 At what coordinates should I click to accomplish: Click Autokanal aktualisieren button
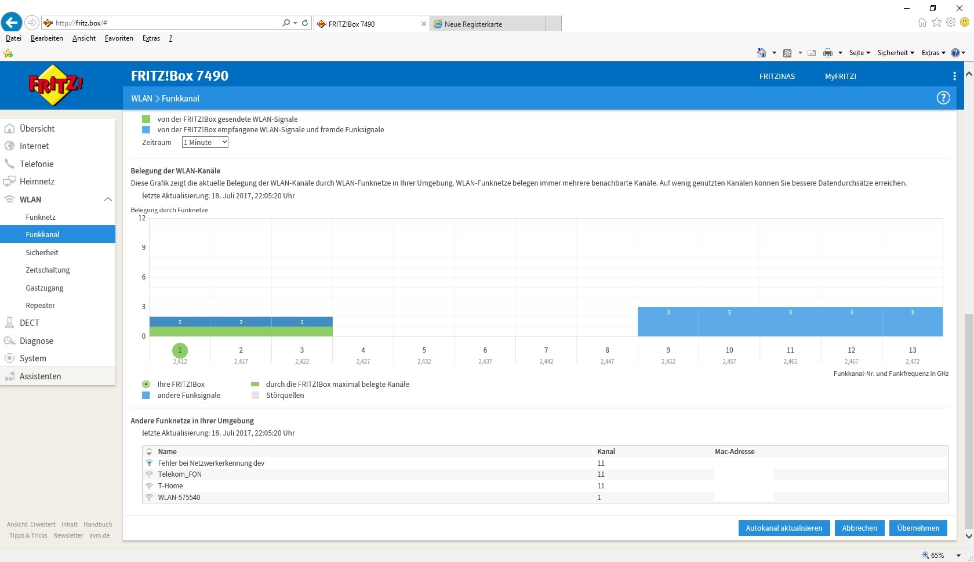(784, 528)
